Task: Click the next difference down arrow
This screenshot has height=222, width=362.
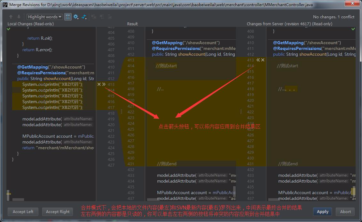Action: point(19,16)
